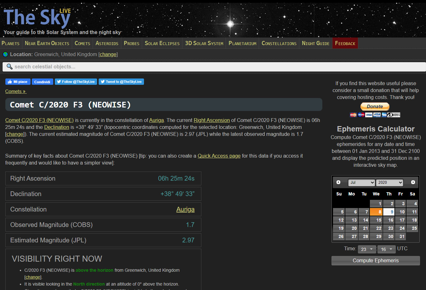Expand the hour selector showing 23
Screen dimensions: 426x290
pyautogui.click(x=367, y=249)
